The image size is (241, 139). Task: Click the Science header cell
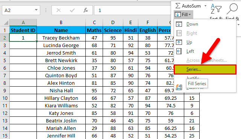[113, 30]
